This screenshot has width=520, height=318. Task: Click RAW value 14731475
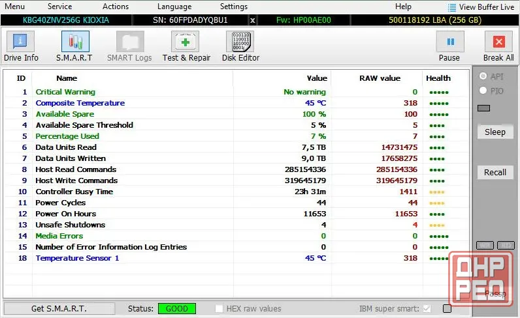pos(399,147)
